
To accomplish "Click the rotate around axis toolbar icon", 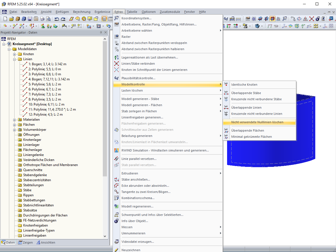I will 299,19.
